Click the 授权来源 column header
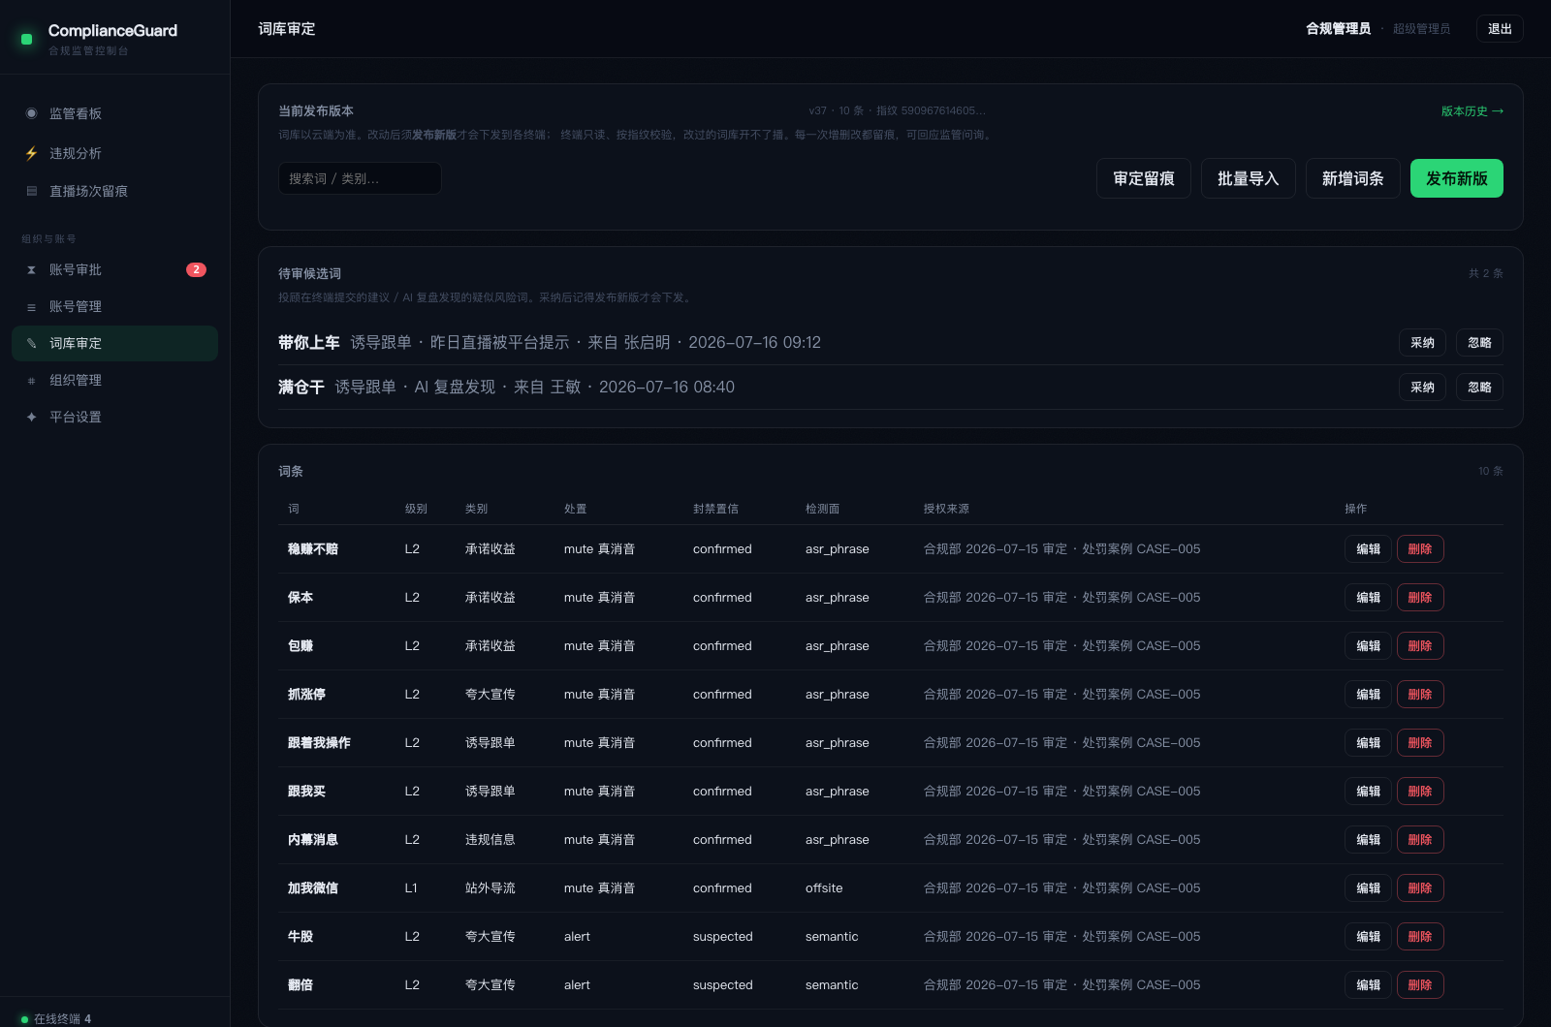This screenshot has height=1027, width=1551. [x=946, y=509]
